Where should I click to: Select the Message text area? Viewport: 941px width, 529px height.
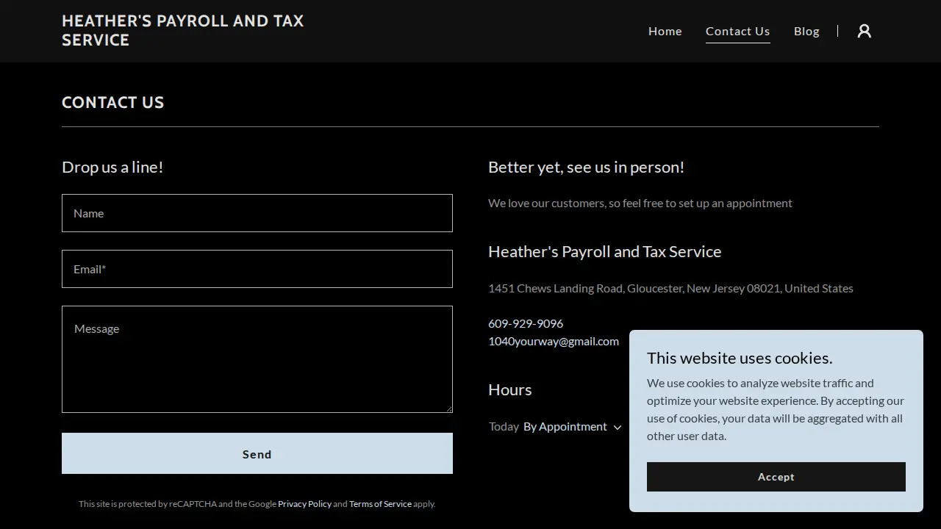(x=257, y=359)
